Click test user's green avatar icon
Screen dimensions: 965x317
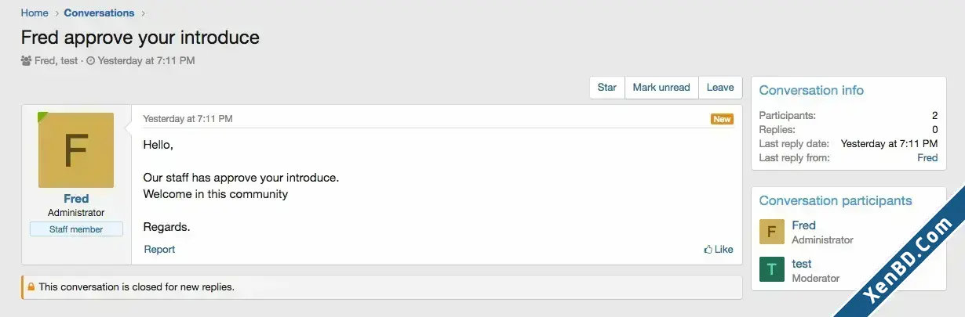(x=772, y=269)
